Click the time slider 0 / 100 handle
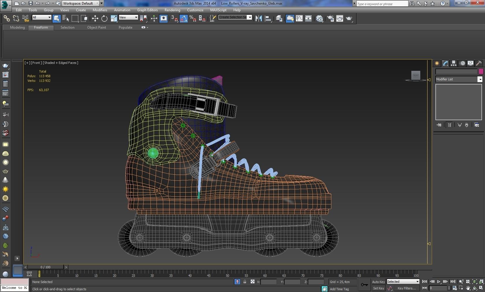 tap(45, 267)
